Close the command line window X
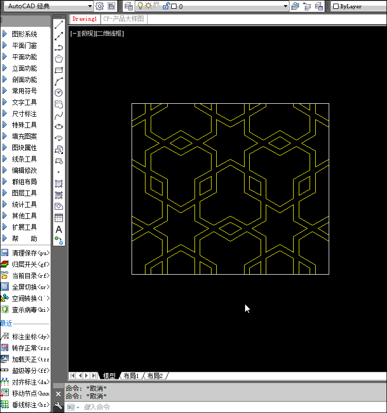Screen dimensions: 387x413 click(58, 394)
